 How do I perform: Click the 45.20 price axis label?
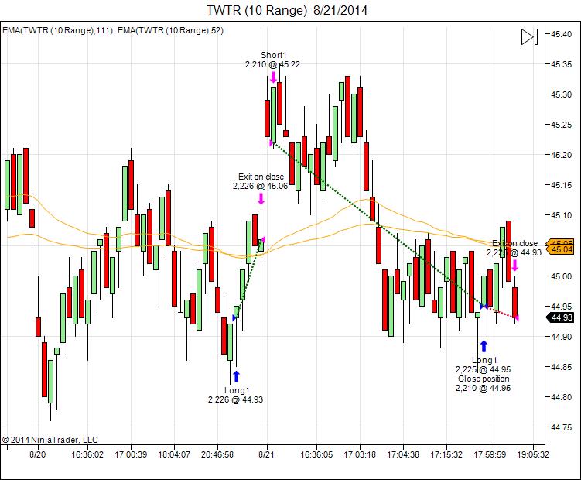point(562,155)
